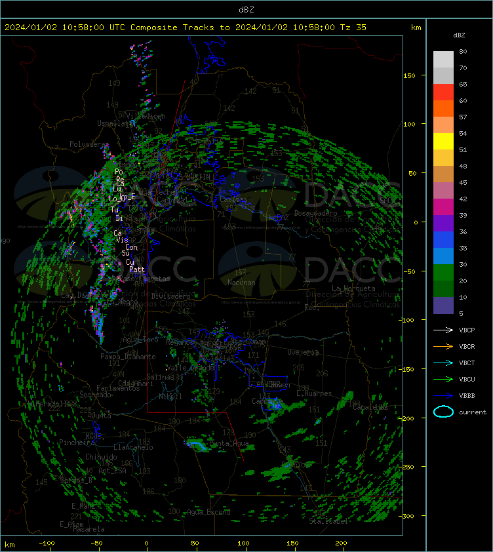Click the '200' tick on the horizontal axis
This screenshot has width=493, height=552.
tap(341, 543)
